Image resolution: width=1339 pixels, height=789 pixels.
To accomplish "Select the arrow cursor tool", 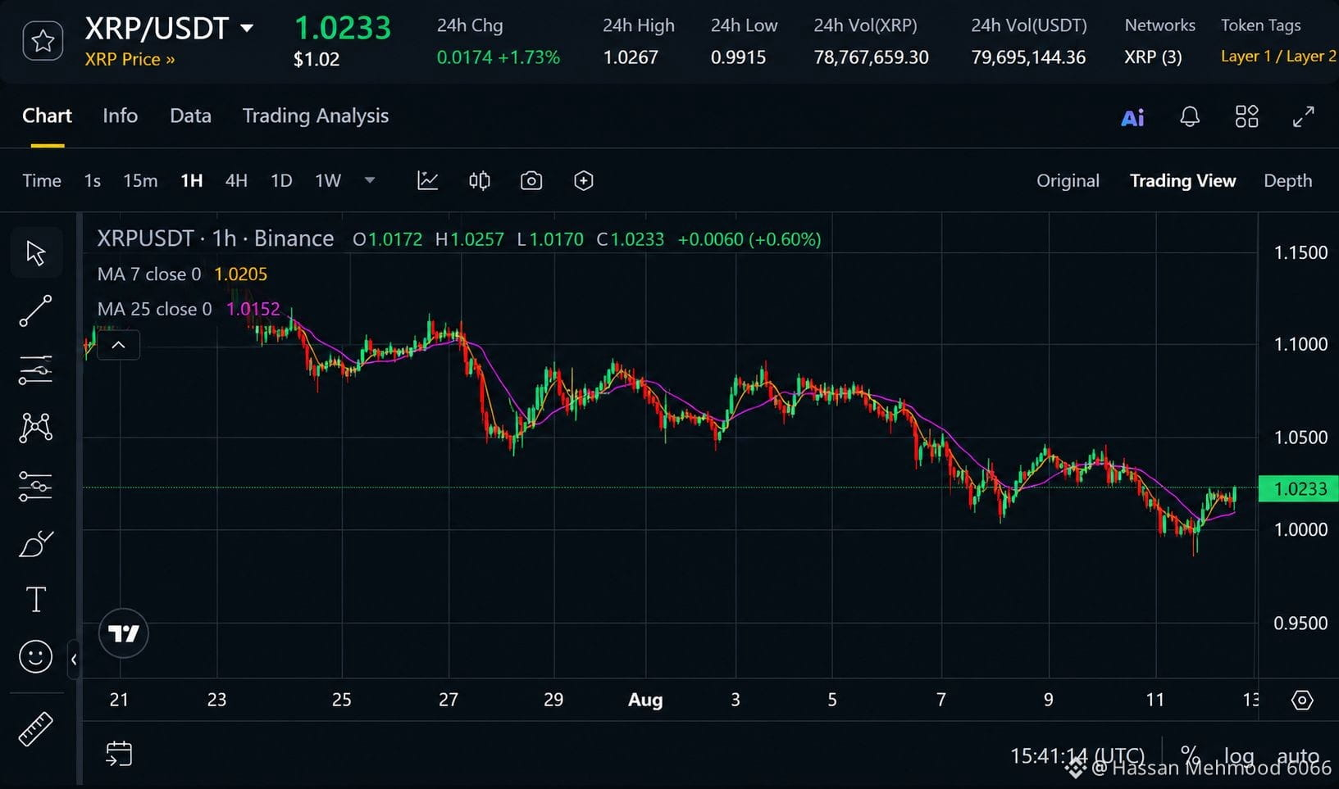I will (36, 252).
